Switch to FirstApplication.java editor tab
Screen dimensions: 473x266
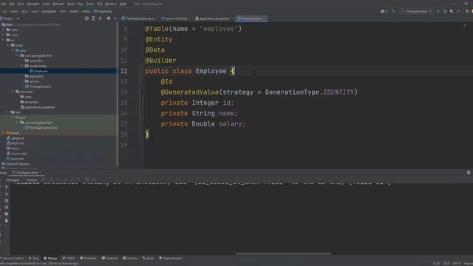tap(138, 18)
